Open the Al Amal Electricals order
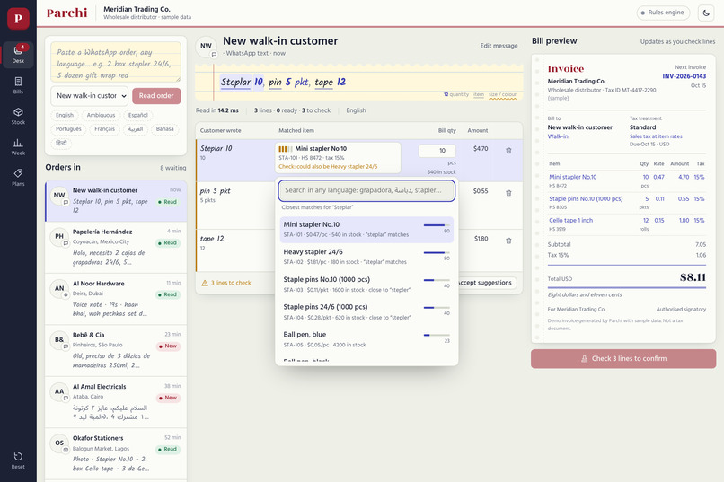This screenshot has height=482, width=724. pos(116,403)
